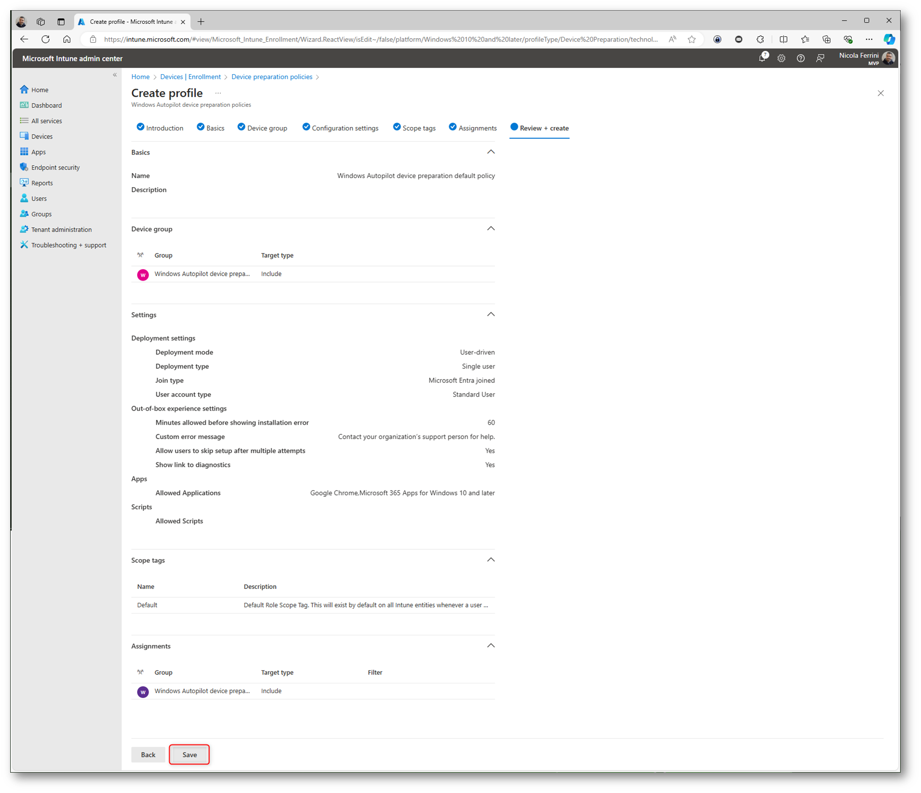This screenshot has width=921, height=793.
Task: Open the read aloud icon in address bar
Action: (x=672, y=39)
